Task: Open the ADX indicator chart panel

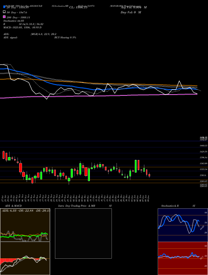Action: (x=25, y=225)
